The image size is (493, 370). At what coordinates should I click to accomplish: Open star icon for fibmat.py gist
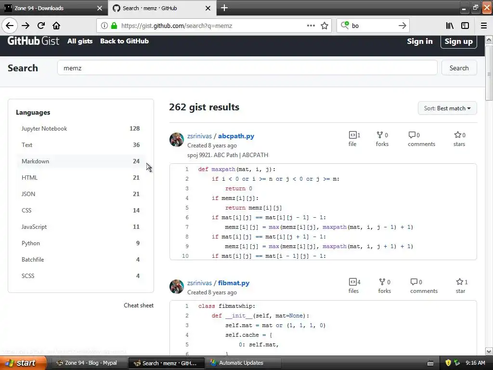460,281
